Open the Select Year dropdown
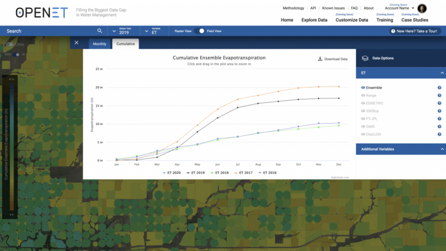Image resolution: width=446 pixels, height=251 pixels. 124,31
